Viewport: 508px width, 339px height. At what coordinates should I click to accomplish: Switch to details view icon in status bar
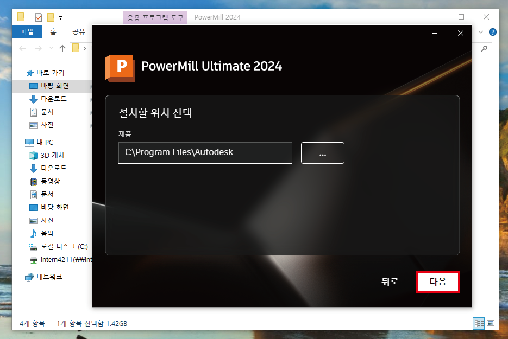(x=479, y=323)
